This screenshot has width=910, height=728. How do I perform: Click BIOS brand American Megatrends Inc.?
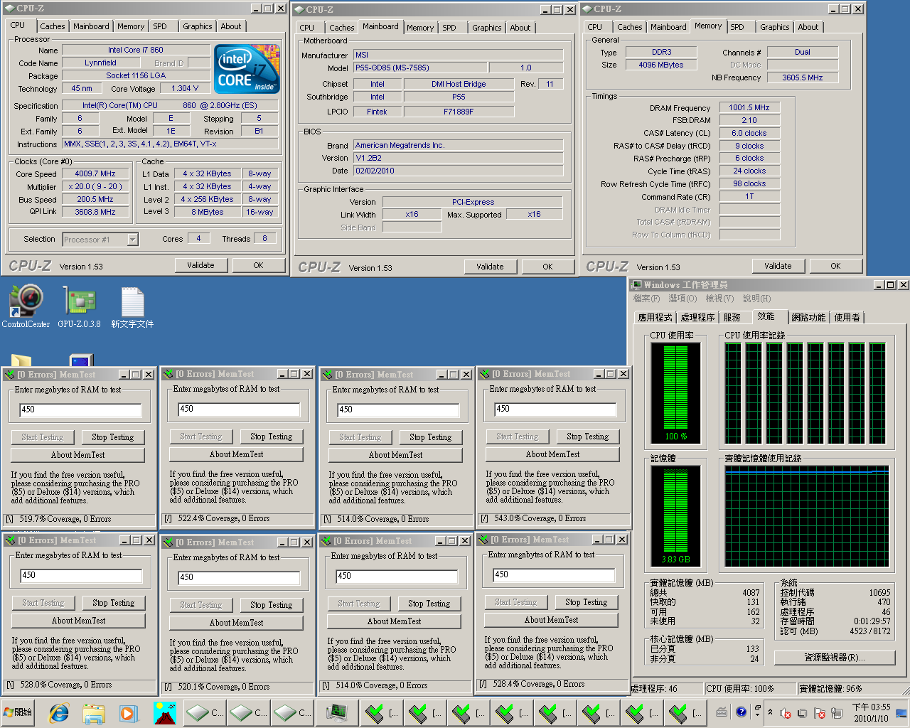tap(459, 145)
